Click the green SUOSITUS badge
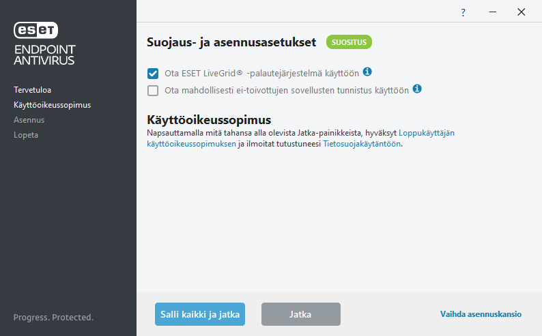542x336 pixels. tap(349, 42)
